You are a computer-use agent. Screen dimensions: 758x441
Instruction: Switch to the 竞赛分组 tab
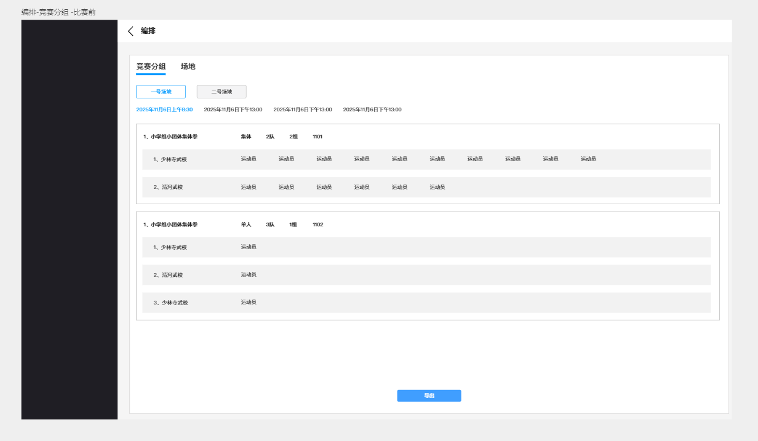151,66
